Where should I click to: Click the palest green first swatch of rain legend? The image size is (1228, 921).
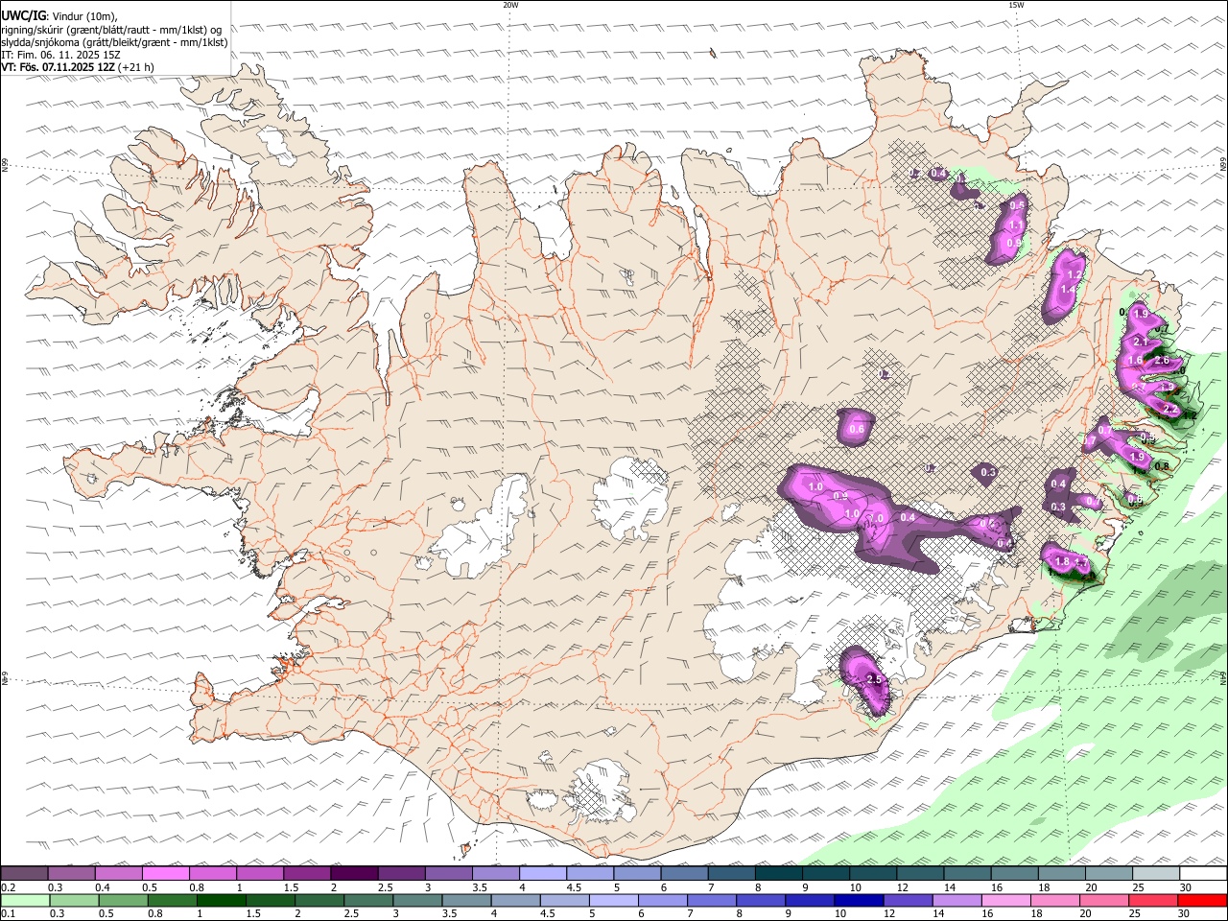tap(24, 901)
